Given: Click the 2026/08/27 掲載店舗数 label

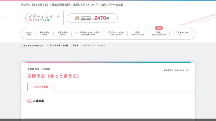Looking at the screenshot, I should pyautogui.click(x=86, y=18).
